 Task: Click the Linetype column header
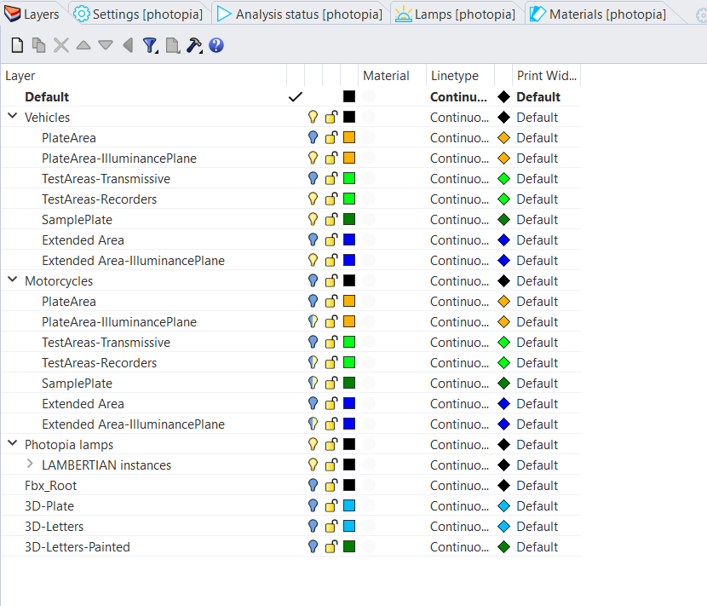(x=455, y=76)
